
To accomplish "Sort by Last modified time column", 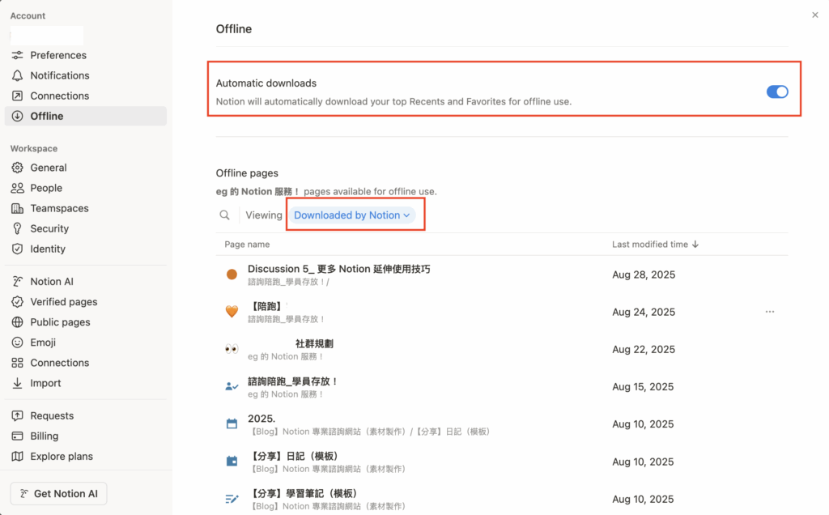I will point(655,245).
